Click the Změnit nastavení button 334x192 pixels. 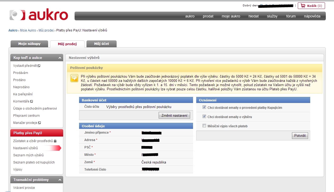click(174, 115)
